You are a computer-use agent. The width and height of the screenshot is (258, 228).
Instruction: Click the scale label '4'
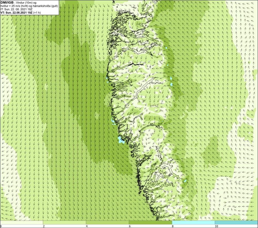tap(87, 226)
